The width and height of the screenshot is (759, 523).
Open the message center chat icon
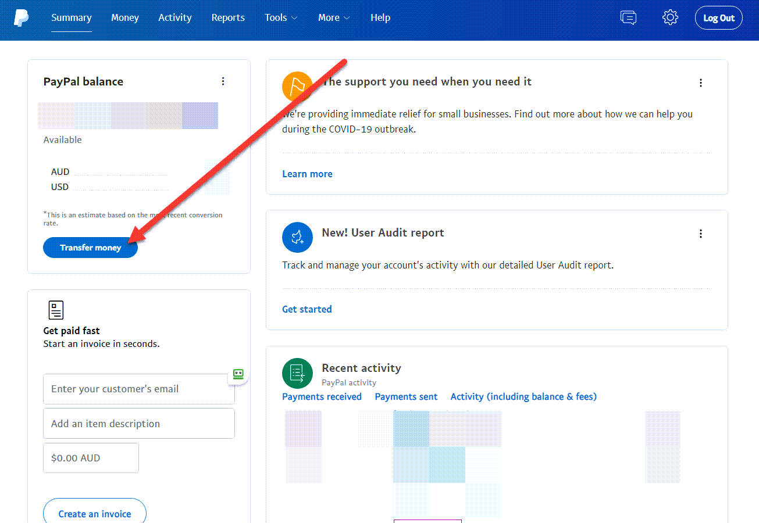point(628,17)
